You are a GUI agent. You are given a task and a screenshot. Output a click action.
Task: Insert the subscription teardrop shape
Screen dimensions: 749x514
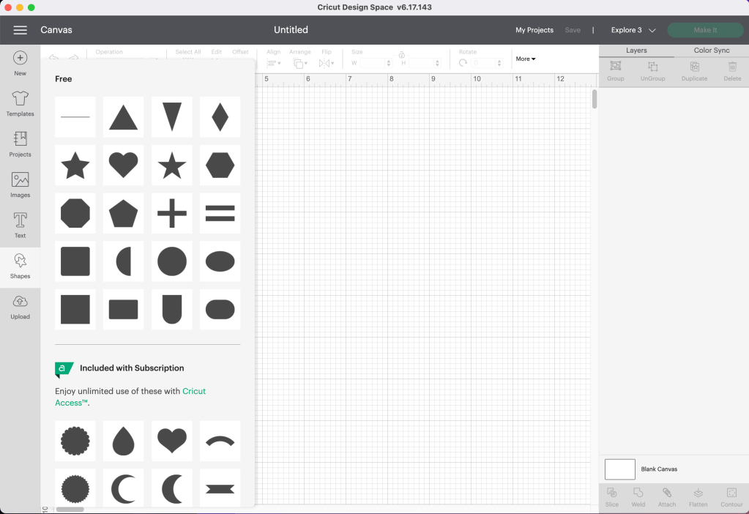123,441
